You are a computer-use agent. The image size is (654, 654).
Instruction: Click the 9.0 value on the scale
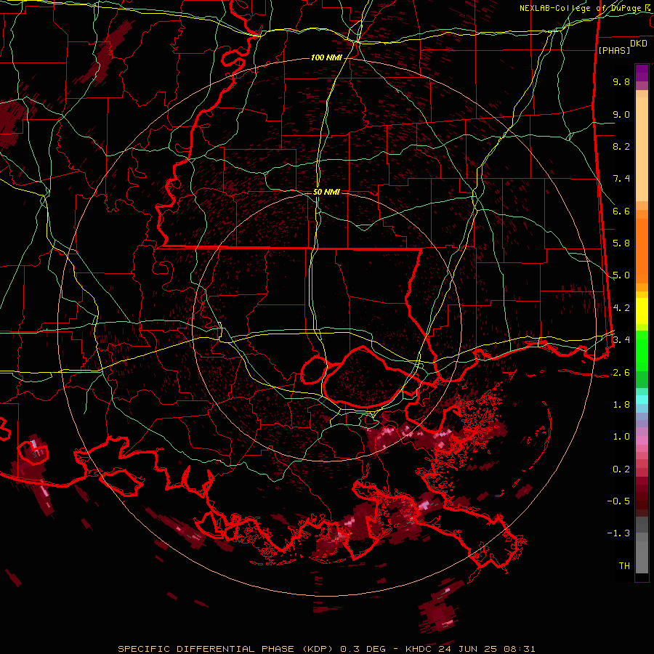pyautogui.click(x=621, y=114)
